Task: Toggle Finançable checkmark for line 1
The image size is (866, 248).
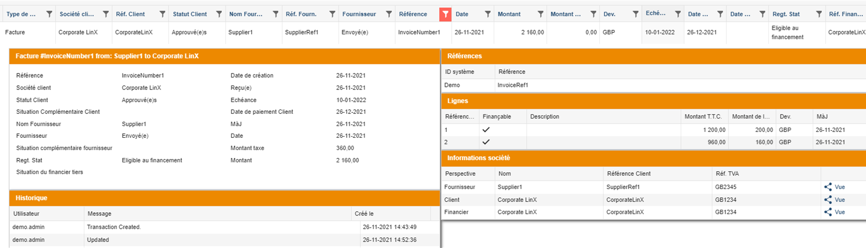Action: (x=486, y=130)
